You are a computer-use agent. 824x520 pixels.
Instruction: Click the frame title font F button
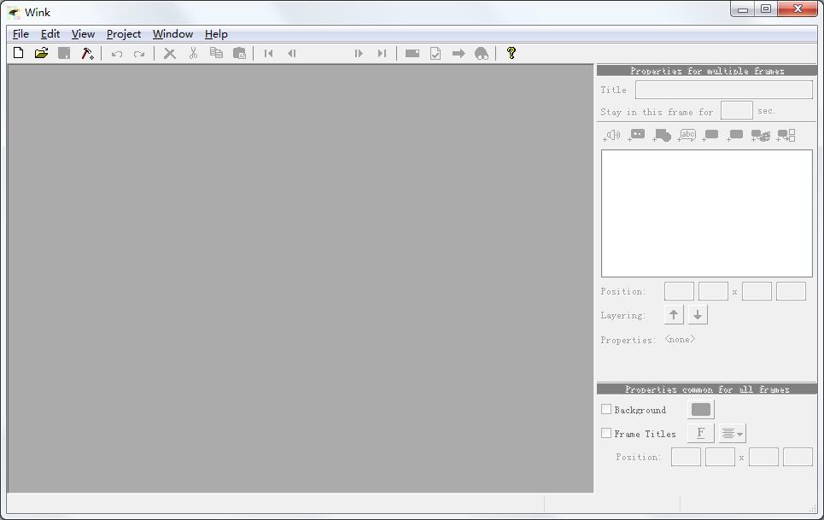700,434
